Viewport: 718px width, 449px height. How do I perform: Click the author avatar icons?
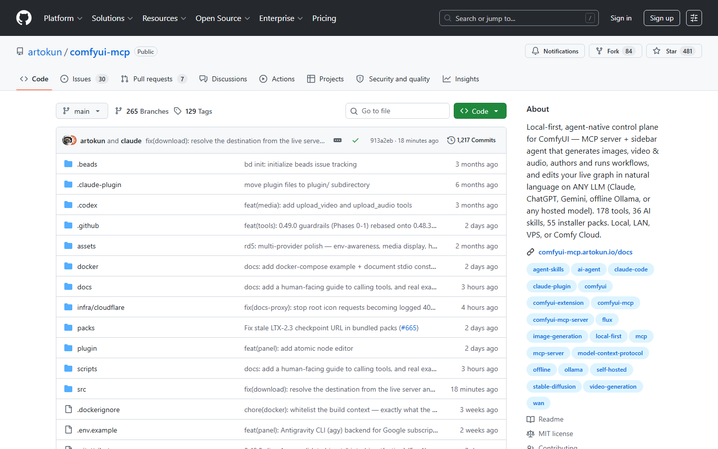(x=69, y=140)
